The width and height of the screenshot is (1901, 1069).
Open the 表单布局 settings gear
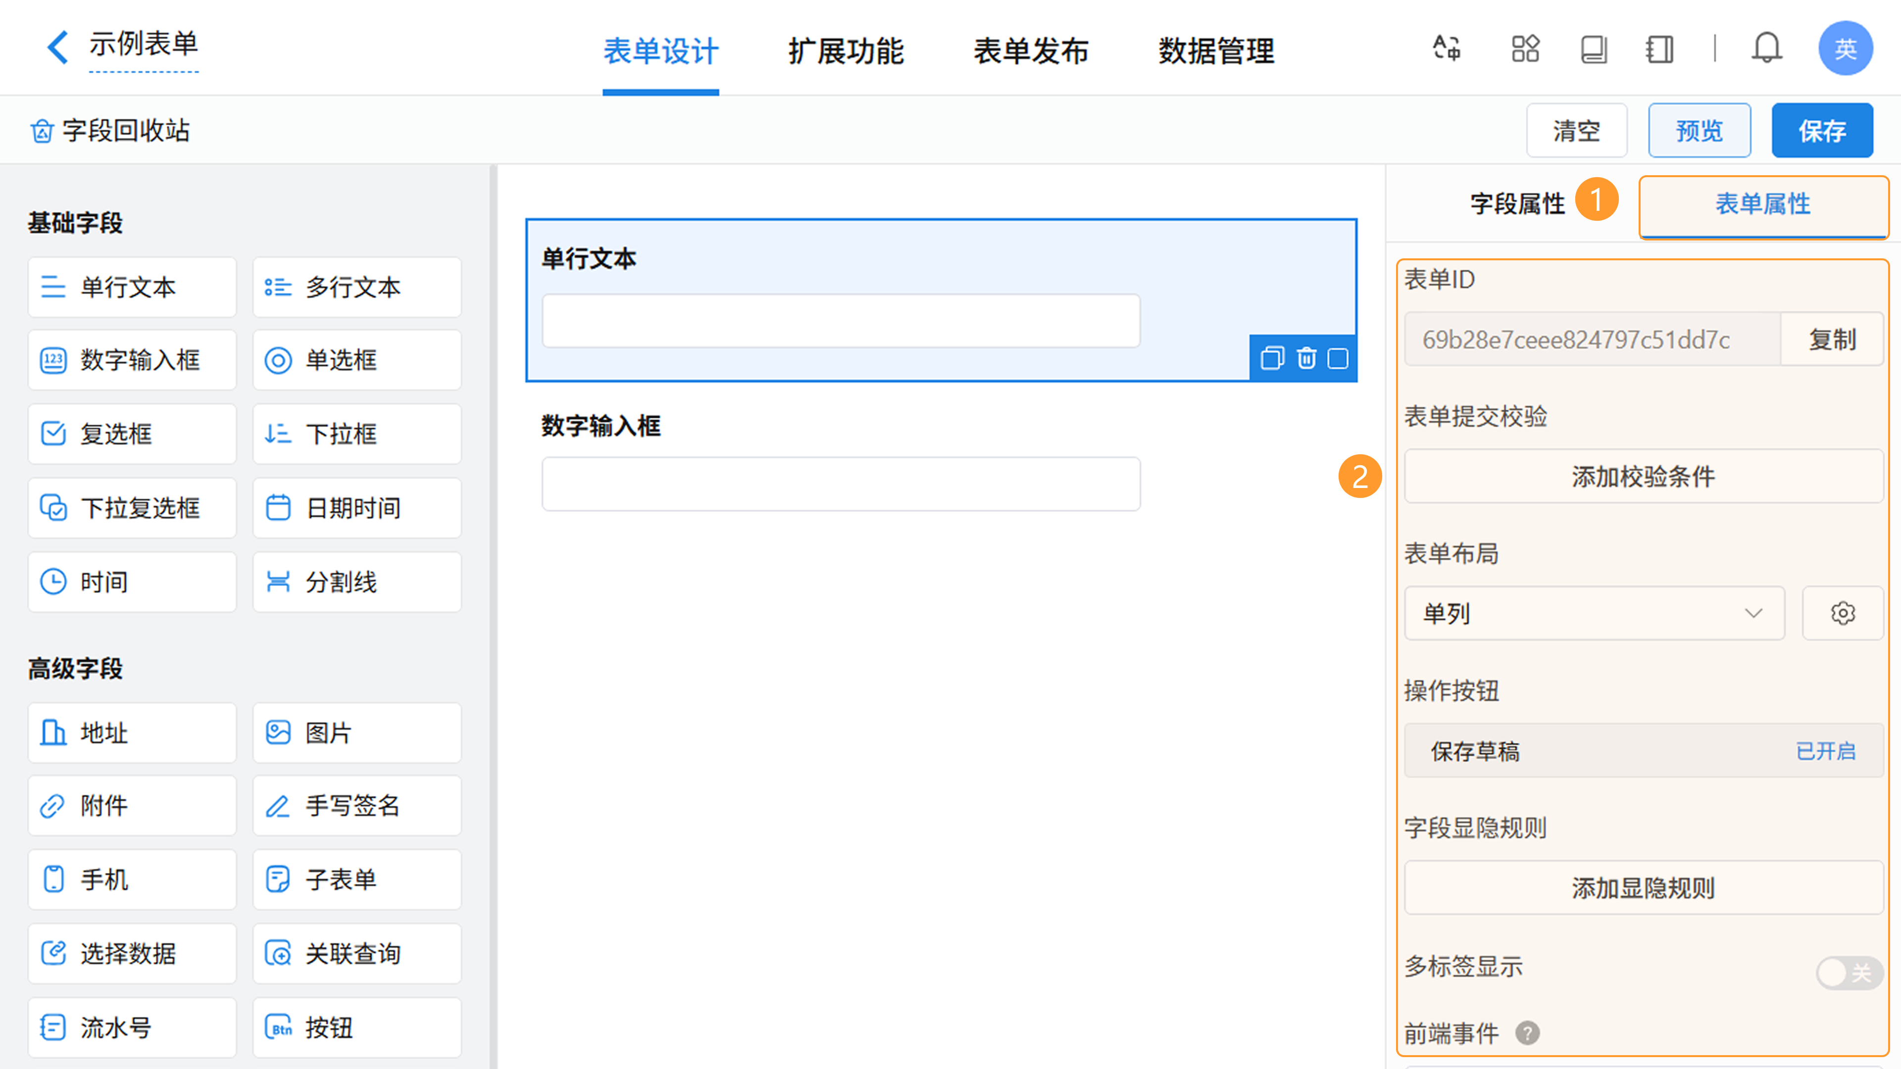(x=1842, y=613)
